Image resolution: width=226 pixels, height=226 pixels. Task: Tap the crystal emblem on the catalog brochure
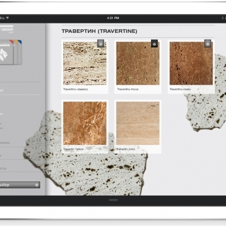[4, 54]
